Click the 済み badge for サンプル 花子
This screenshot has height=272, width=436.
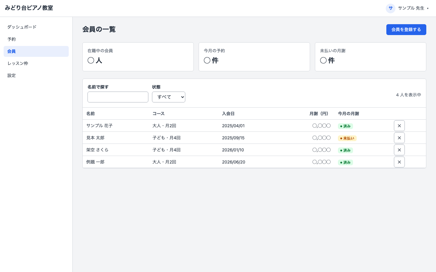[x=345, y=126]
